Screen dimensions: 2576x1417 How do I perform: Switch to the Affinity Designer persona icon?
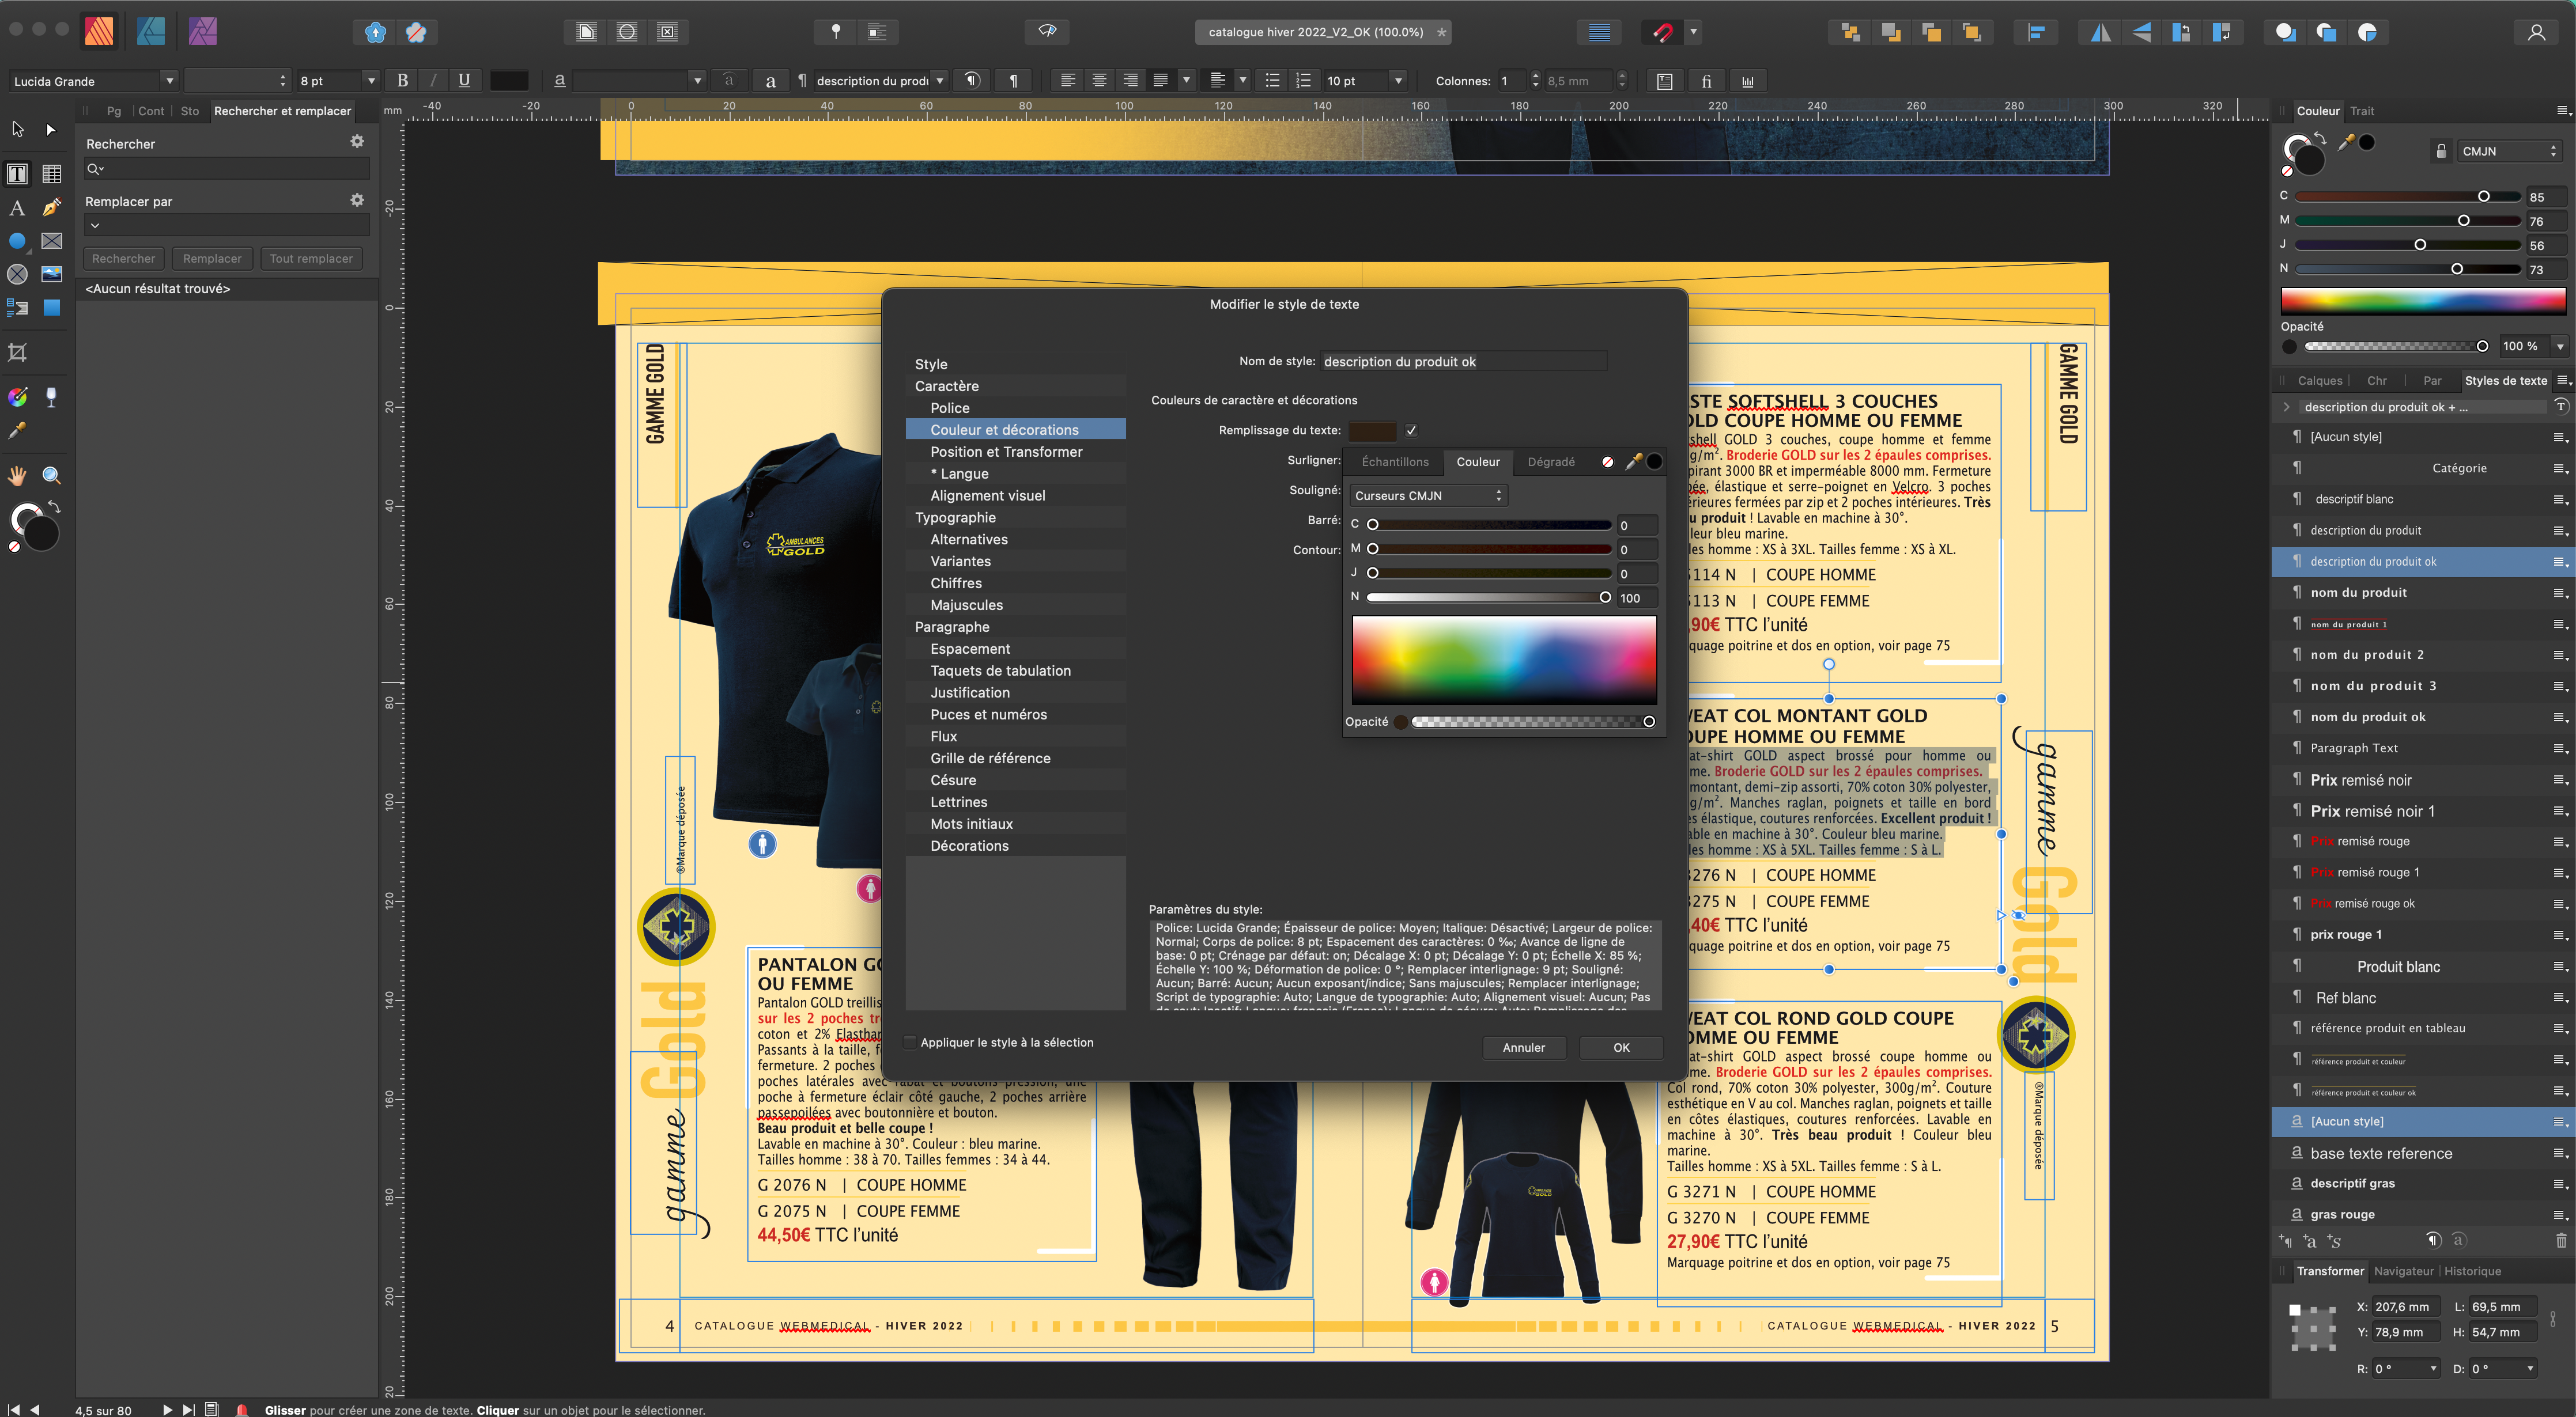(151, 32)
